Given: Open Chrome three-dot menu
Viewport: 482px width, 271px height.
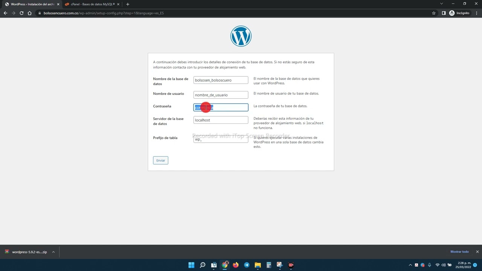Looking at the screenshot, I should point(476,13).
